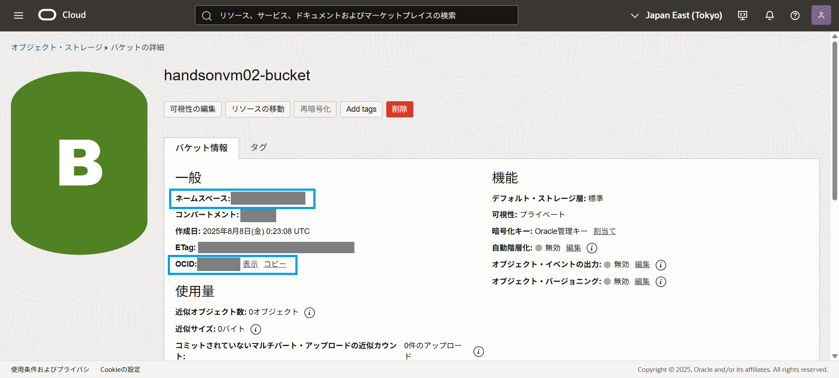Image resolution: width=839 pixels, height=378 pixels.
Task: Open the Cloud Shell developer tools icon
Action: point(742,15)
